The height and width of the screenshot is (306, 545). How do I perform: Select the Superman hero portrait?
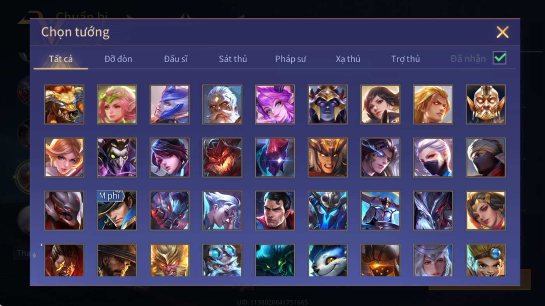[275, 210]
